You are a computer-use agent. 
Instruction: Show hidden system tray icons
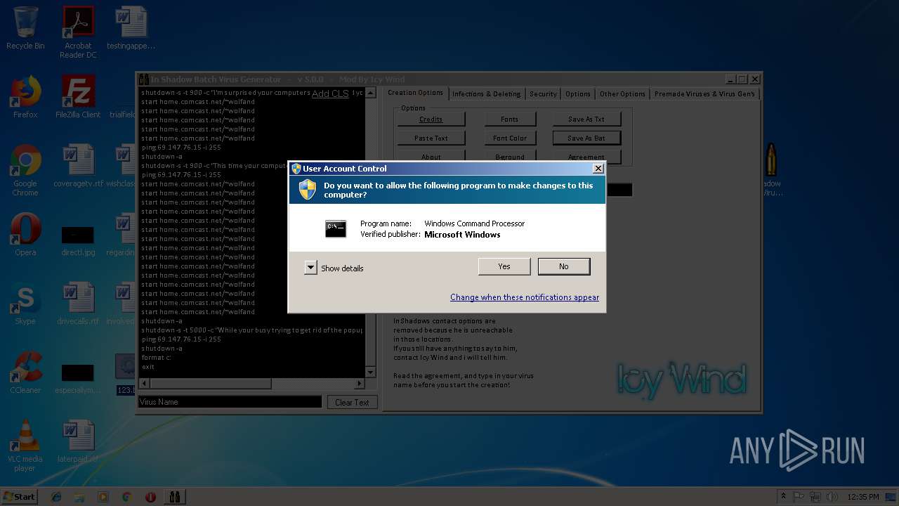coord(783,496)
